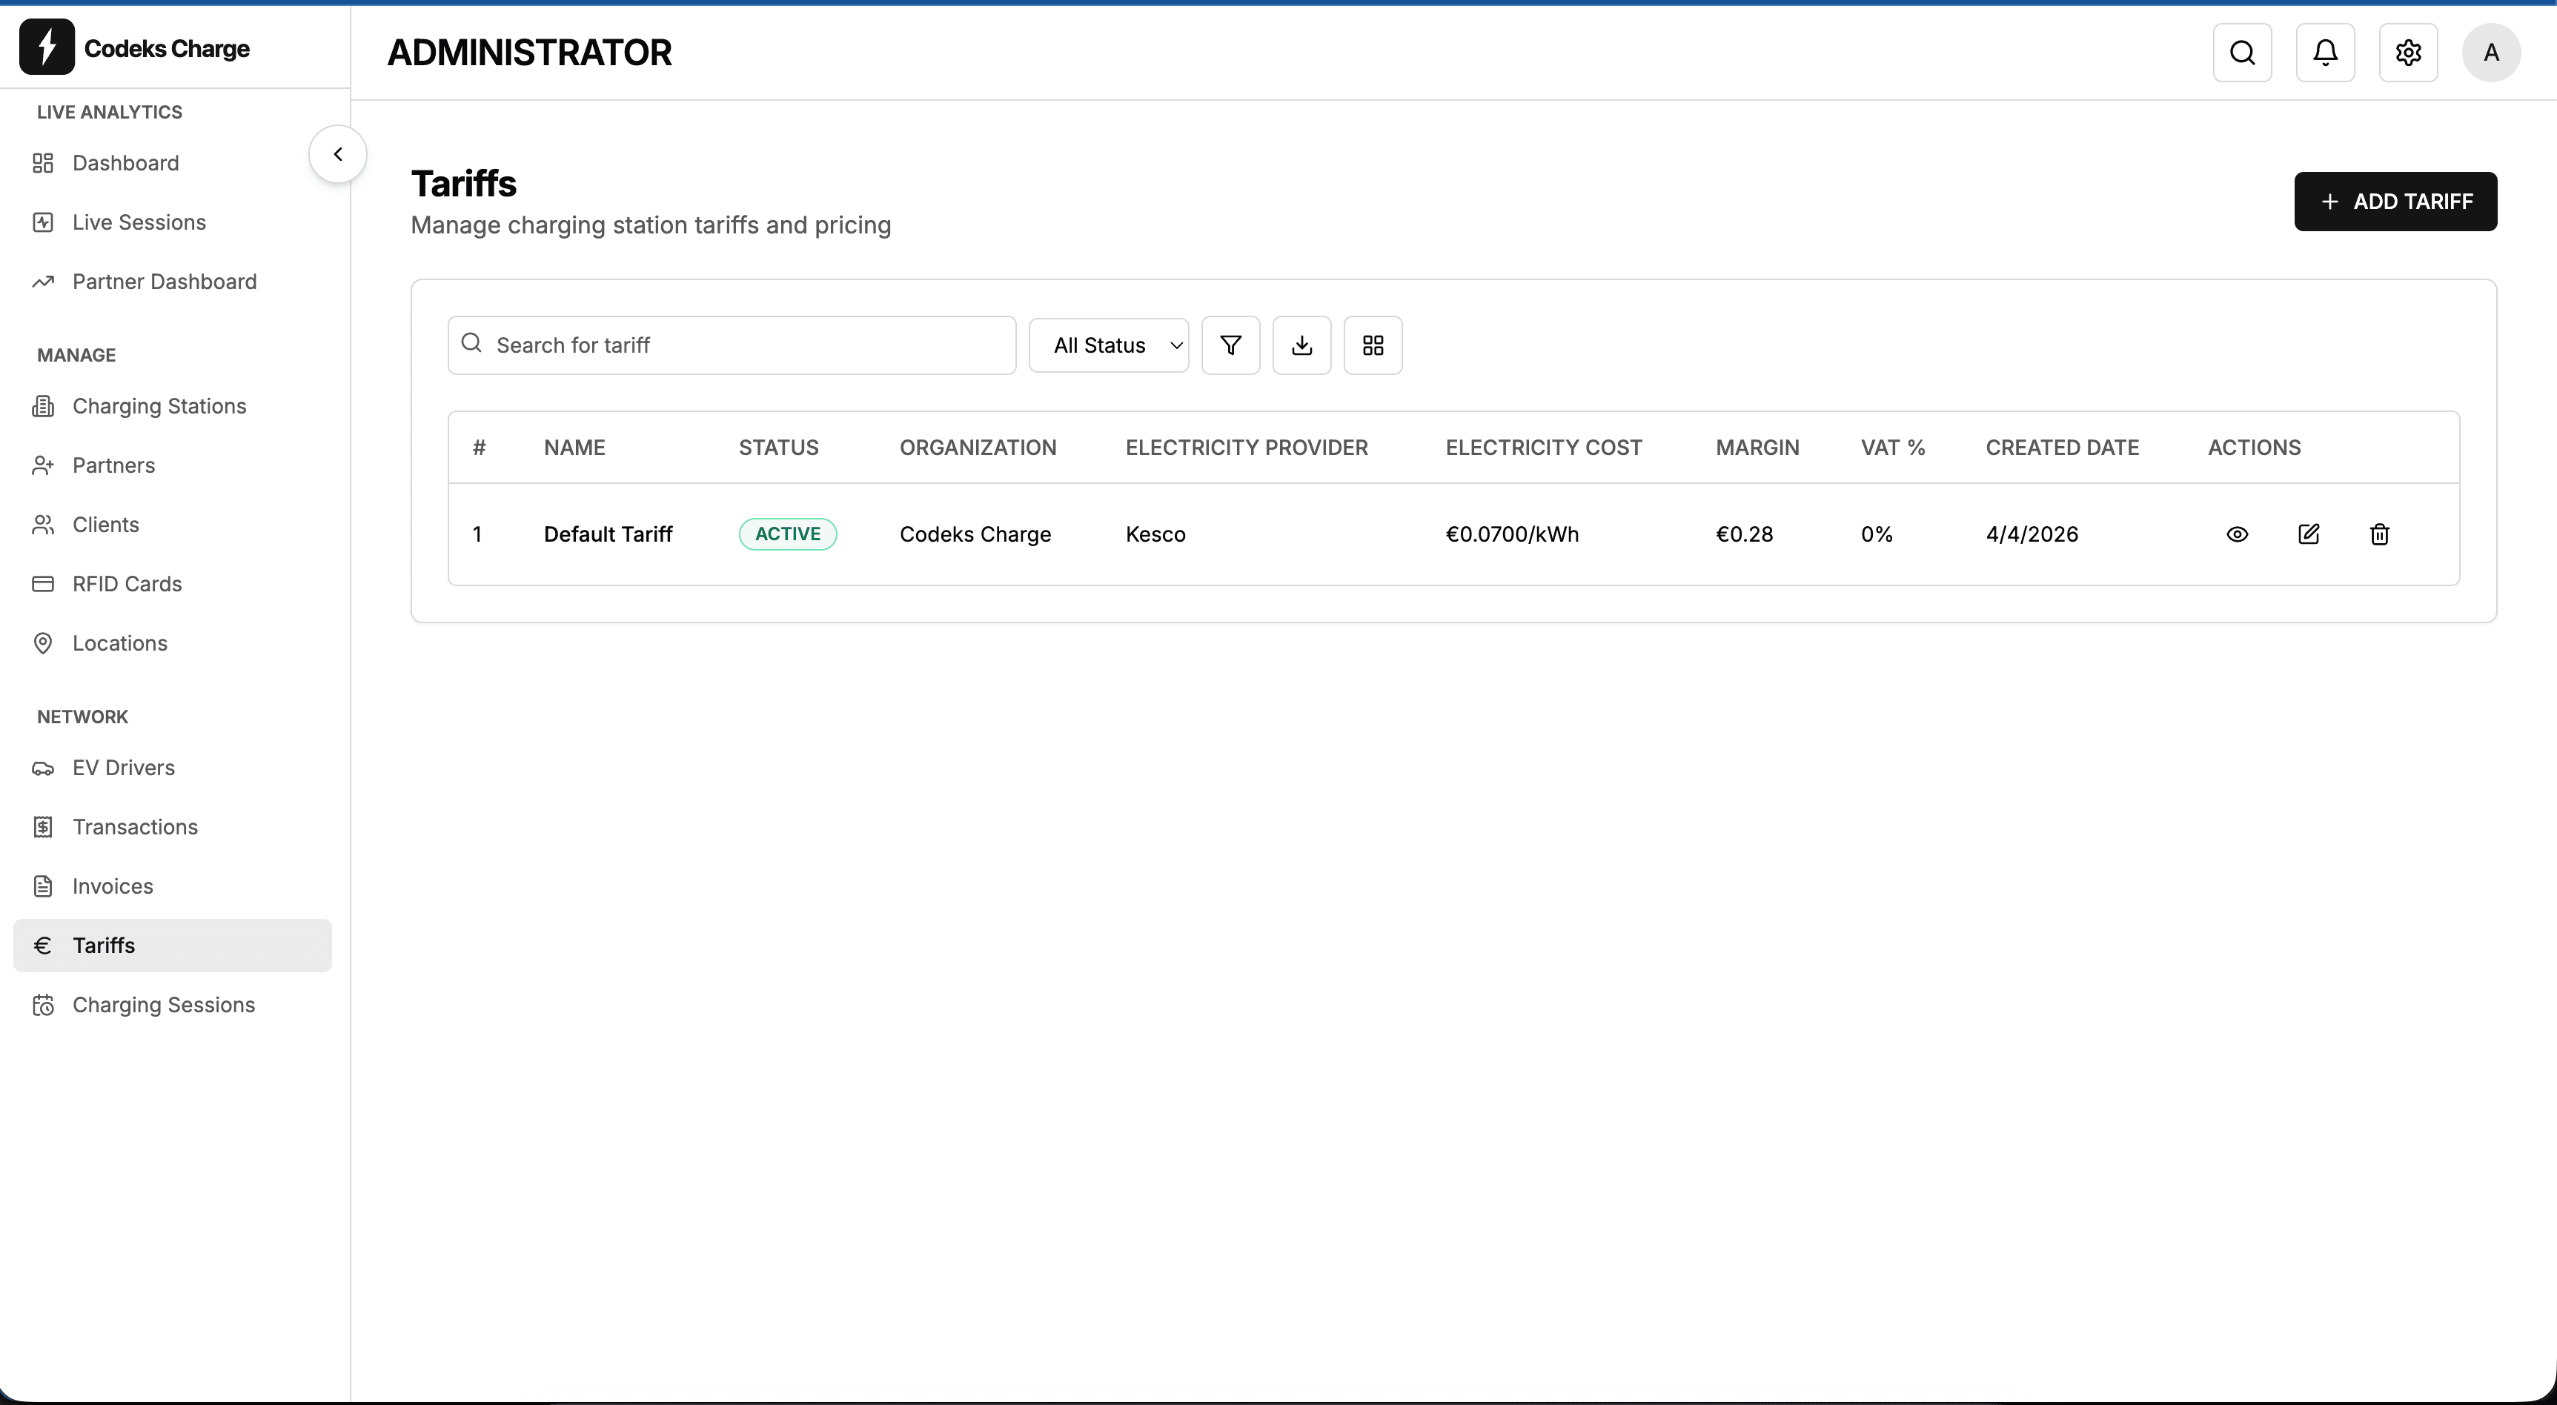Viewport: 2557px width, 1405px height.
Task: Click the Search for tariff input field
Action: pos(732,345)
